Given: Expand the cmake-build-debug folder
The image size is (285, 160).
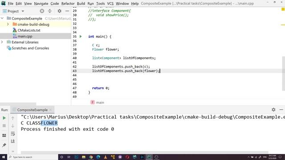Looking at the screenshot, I should pyautogui.click(x=8, y=24).
